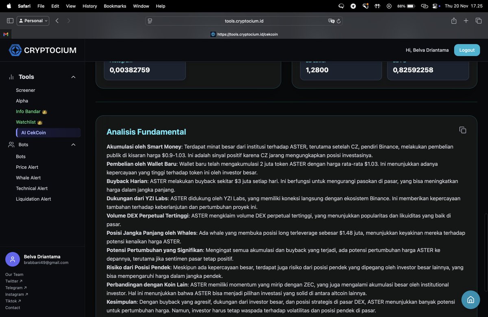Go back with Safari back arrow

57,21
